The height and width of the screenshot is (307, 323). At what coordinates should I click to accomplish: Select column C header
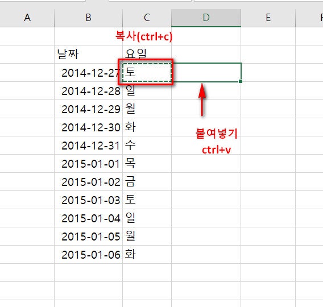click(147, 18)
